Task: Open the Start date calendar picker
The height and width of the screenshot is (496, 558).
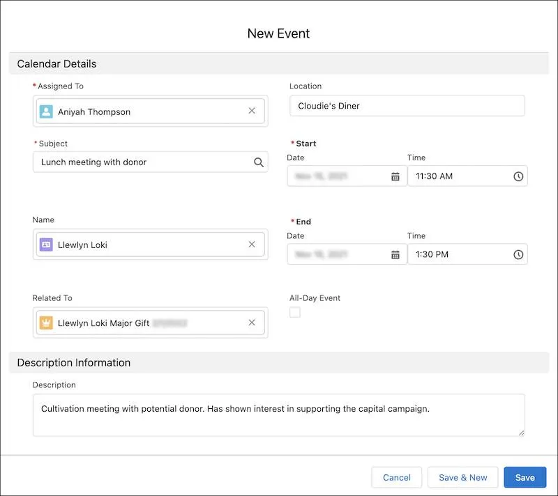Action: (395, 176)
